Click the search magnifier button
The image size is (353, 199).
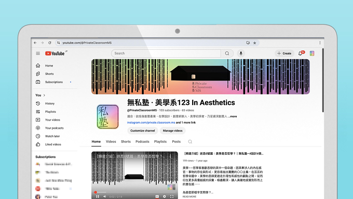tap(227, 54)
